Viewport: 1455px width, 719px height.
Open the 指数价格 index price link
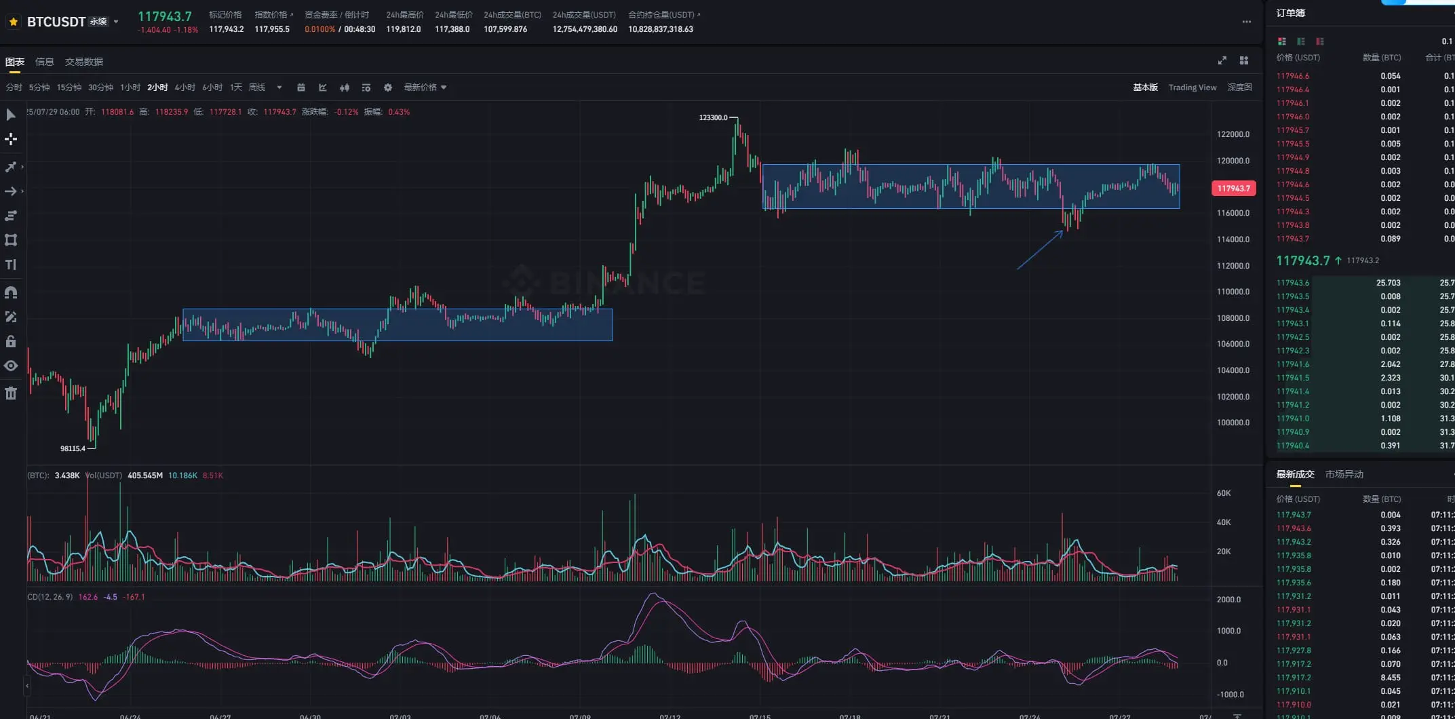[x=274, y=14]
